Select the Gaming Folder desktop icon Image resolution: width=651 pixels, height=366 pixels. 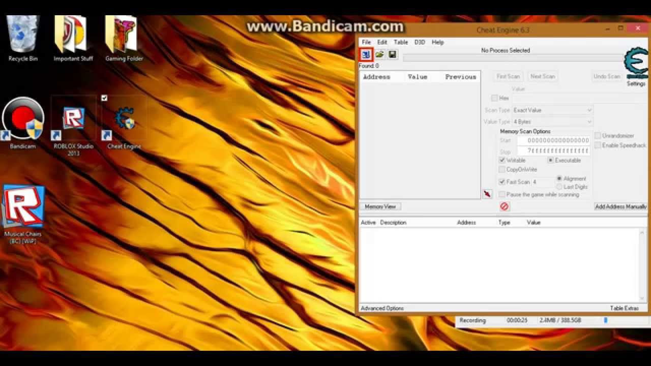[124, 39]
